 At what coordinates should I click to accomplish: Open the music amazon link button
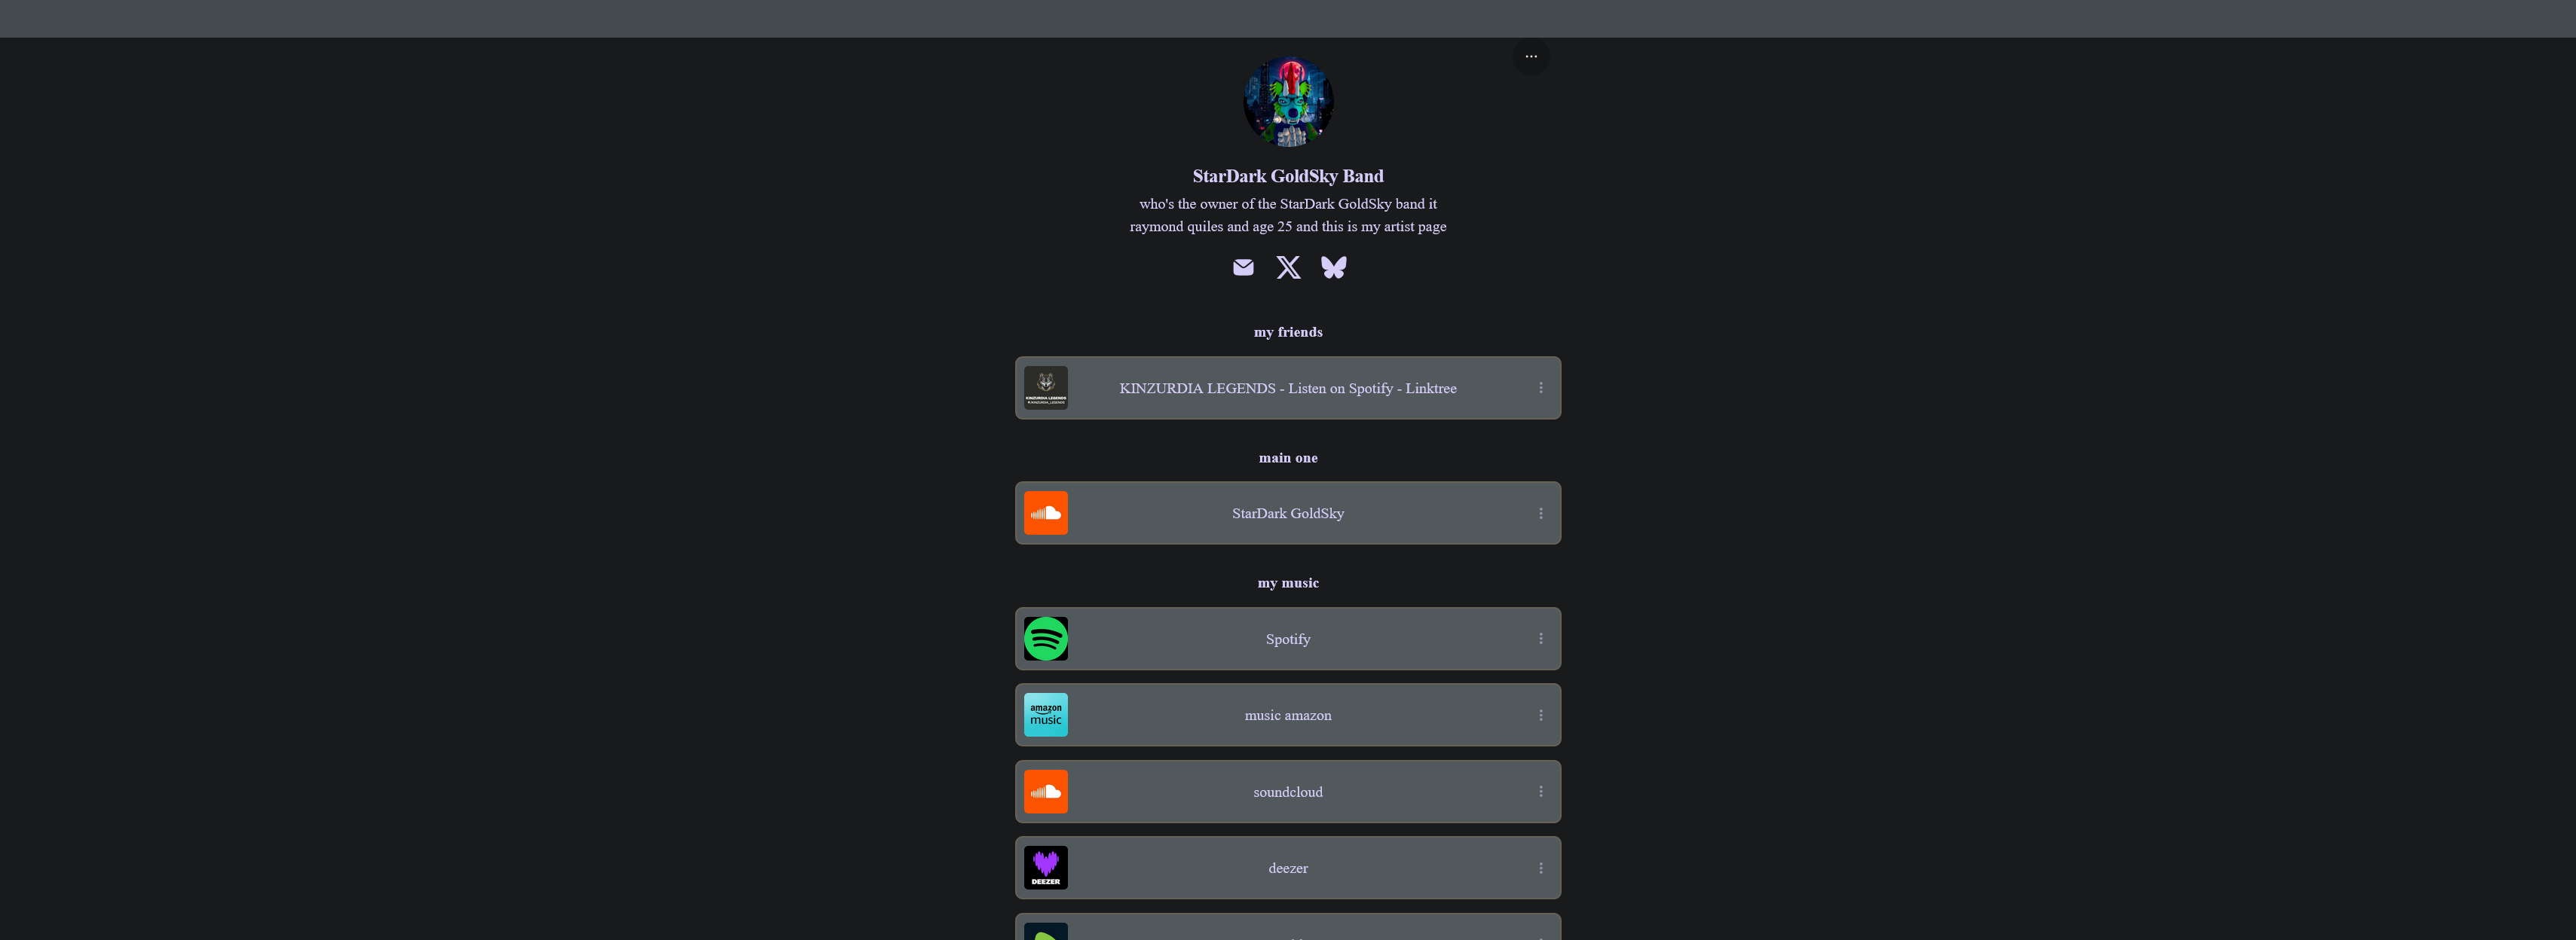1288,716
